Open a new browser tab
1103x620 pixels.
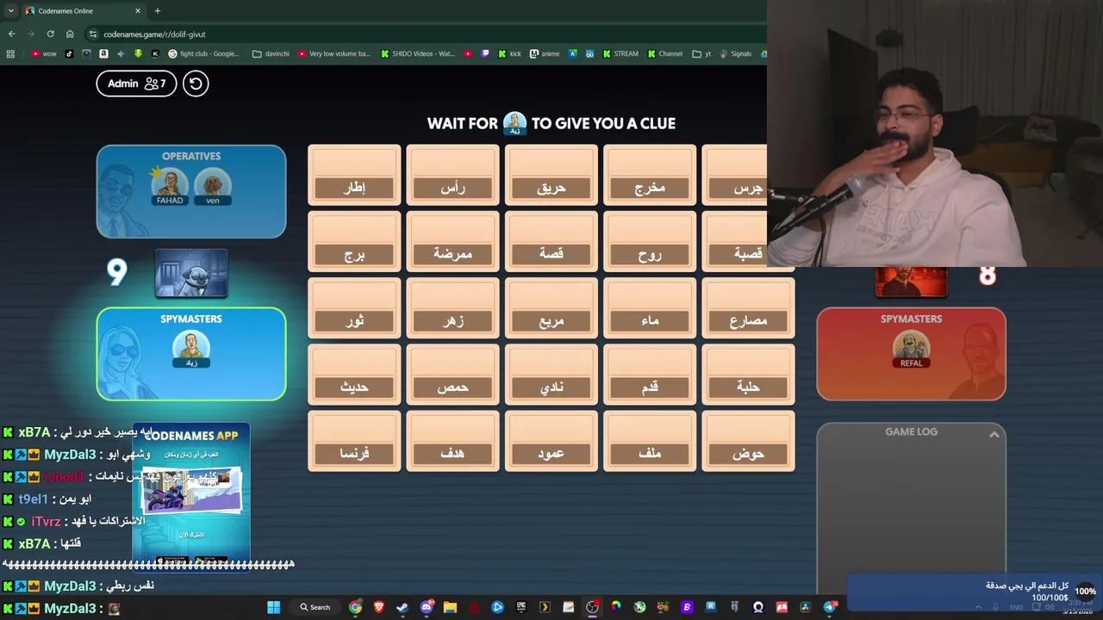click(x=157, y=11)
